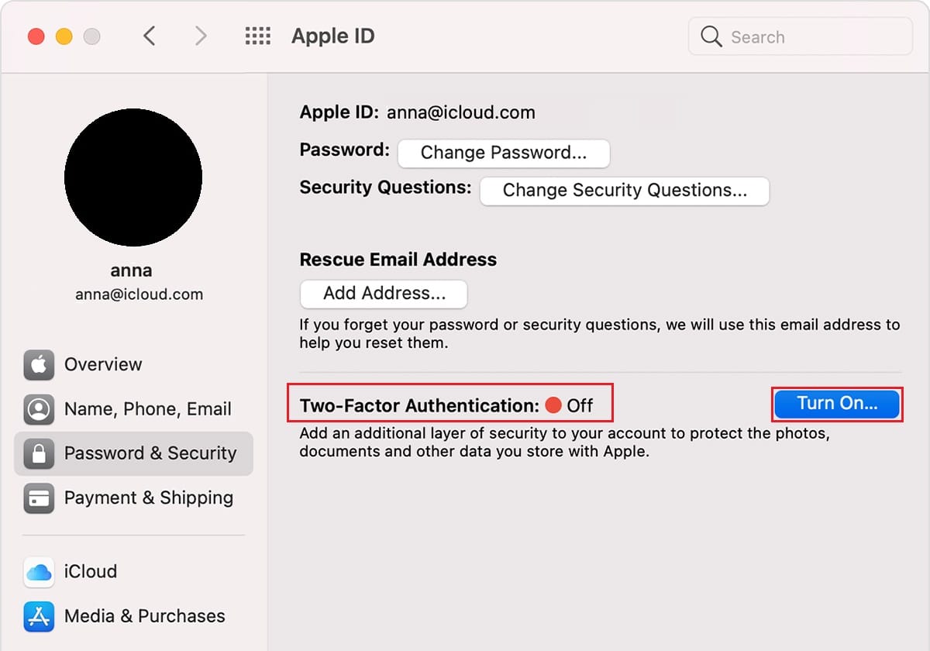
Task: Click the Password & Security lock icon
Action: point(39,453)
